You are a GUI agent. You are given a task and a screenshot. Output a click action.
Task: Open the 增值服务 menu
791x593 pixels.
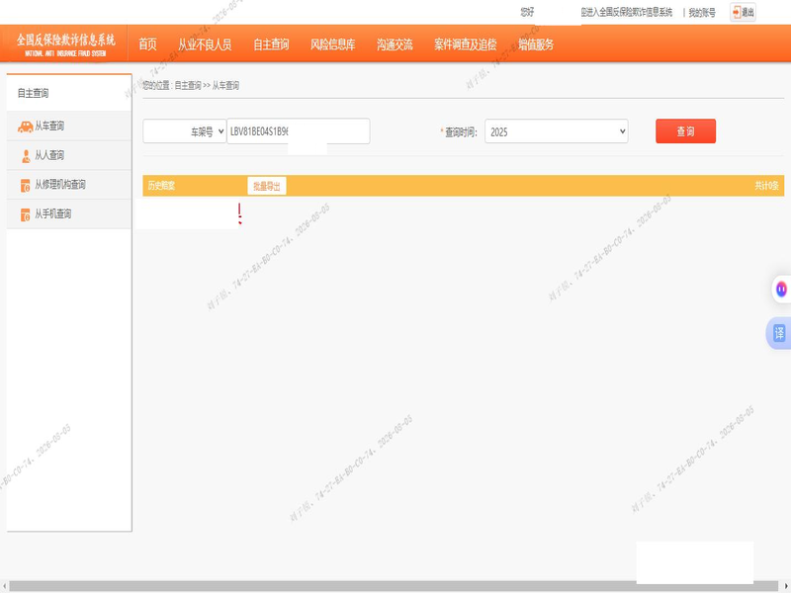(x=536, y=44)
